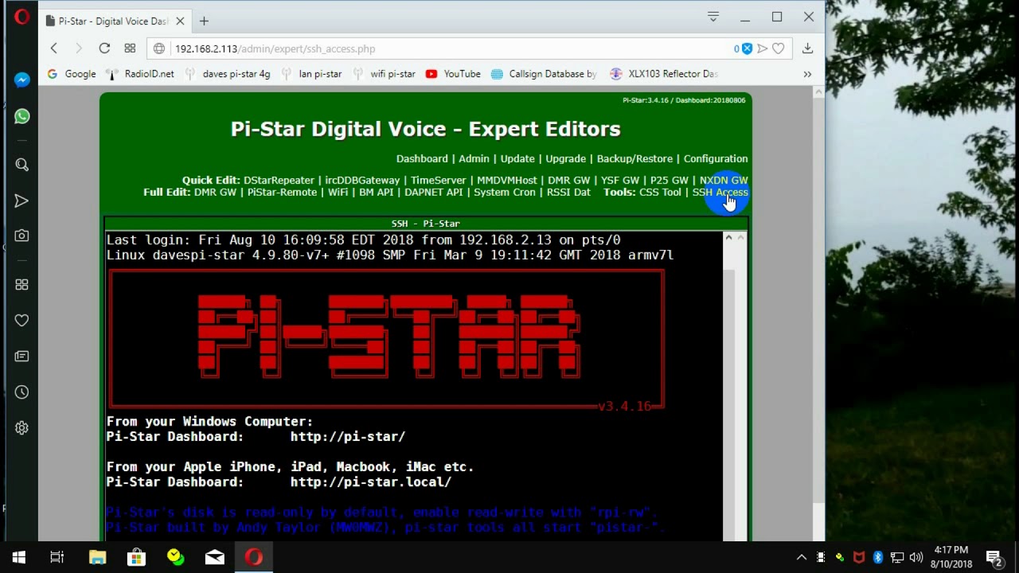Quick edit ircDDBGateway
This screenshot has height=573, width=1019.
click(x=362, y=181)
